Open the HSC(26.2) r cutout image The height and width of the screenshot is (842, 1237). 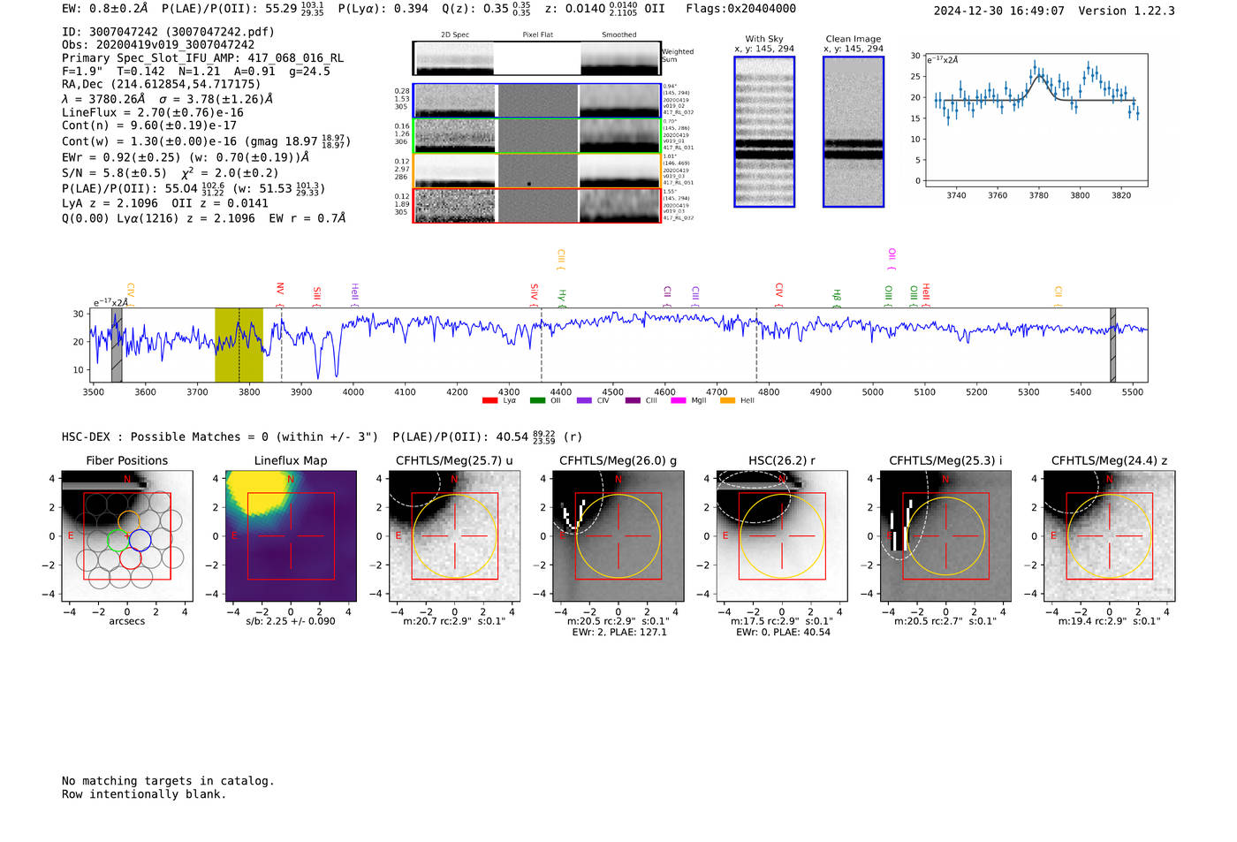click(x=782, y=536)
